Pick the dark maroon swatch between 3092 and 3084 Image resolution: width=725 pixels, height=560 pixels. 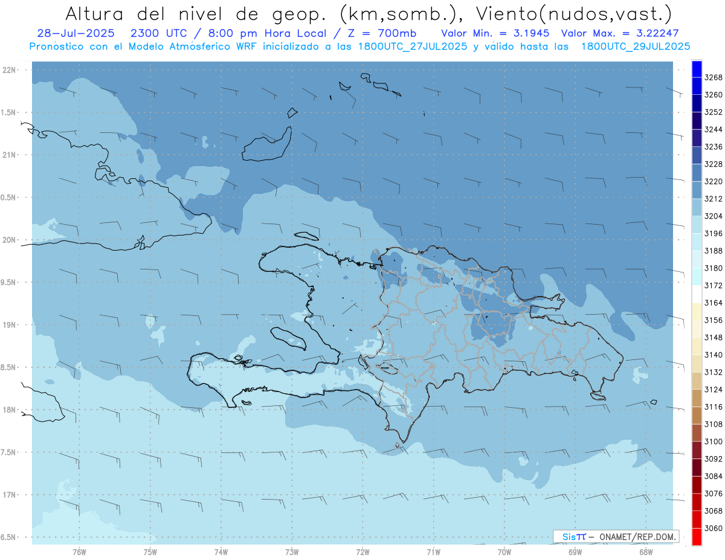(697, 467)
